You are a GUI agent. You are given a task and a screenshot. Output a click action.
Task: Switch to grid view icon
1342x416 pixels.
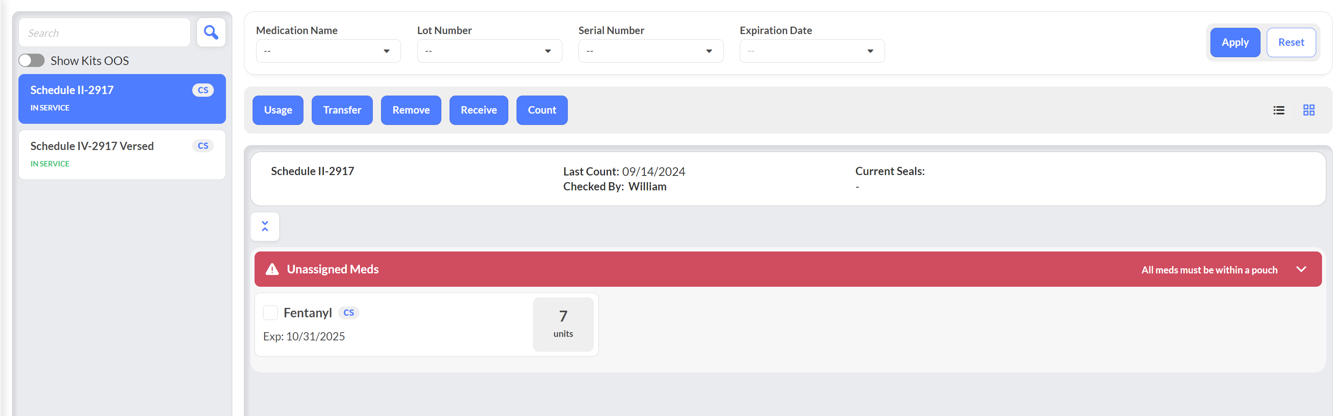coord(1309,110)
